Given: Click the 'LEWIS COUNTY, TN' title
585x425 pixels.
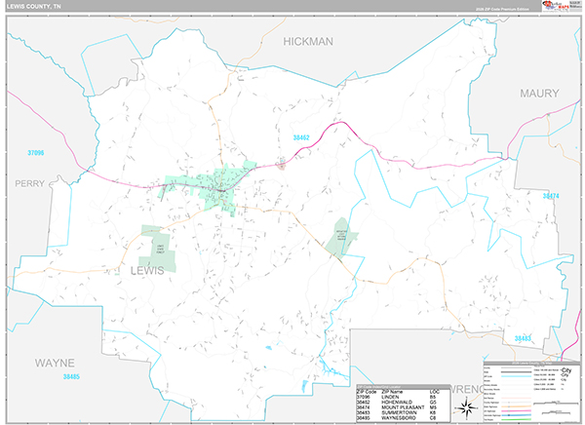Looking at the screenshot, I should [x=33, y=7].
